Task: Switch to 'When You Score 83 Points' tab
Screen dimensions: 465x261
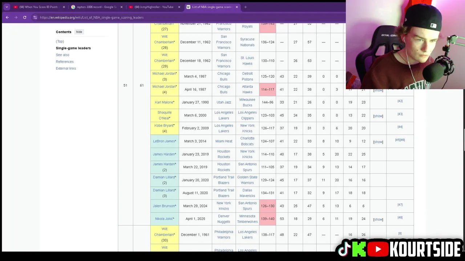Action: (39, 7)
